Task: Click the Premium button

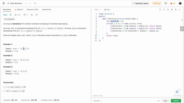Action: 157,3
